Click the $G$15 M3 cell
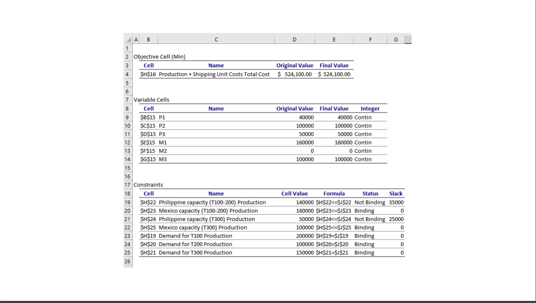The width and height of the screenshot is (536, 303). click(x=153, y=159)
